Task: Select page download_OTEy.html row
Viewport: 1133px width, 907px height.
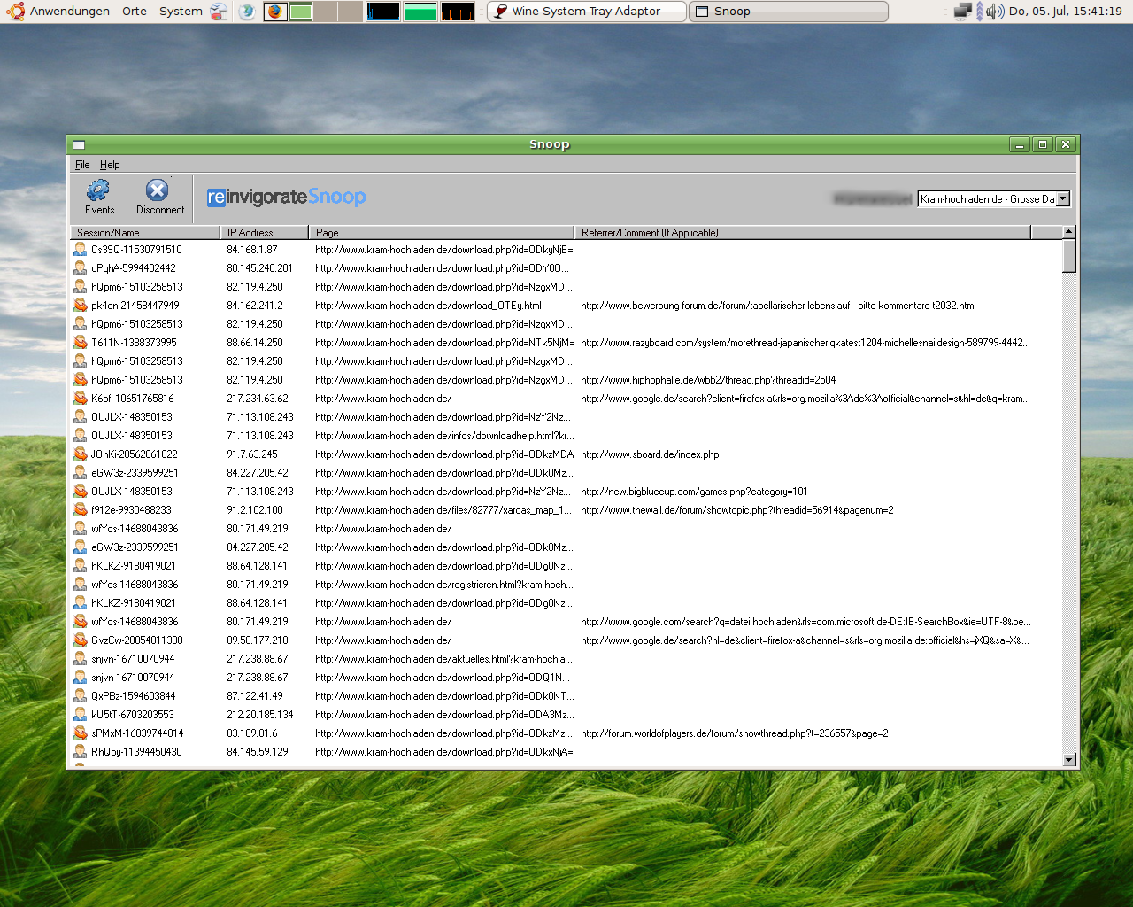Action: [428, 306]
